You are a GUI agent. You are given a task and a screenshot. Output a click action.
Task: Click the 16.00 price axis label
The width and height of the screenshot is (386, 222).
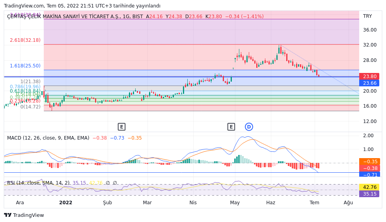click(x=370, y=106)
